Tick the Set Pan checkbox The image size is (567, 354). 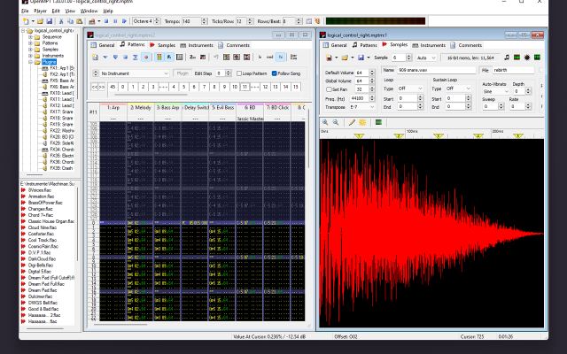click(329, 89)
